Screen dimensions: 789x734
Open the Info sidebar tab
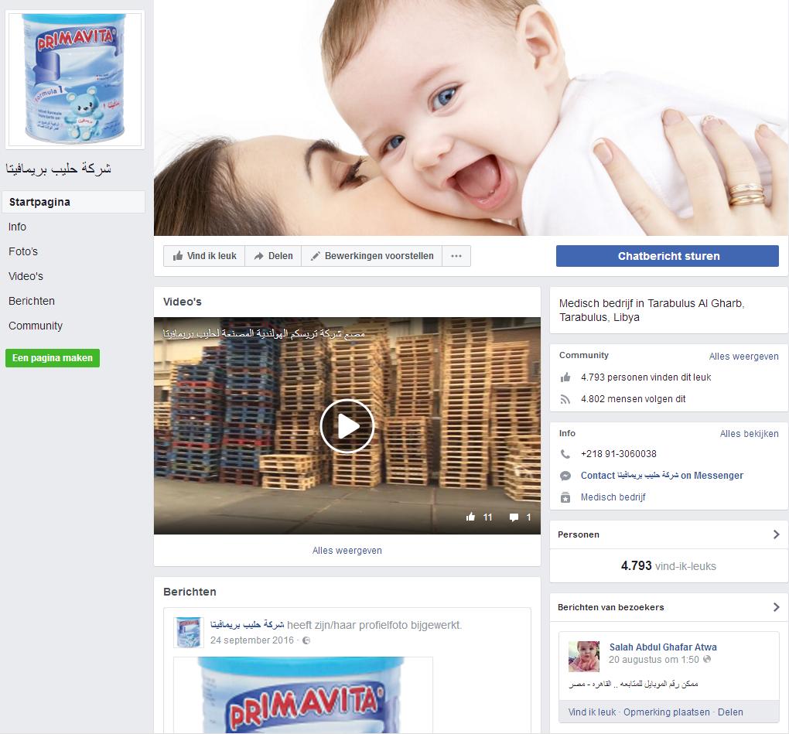pyautogui.click(x=17, y=227)
